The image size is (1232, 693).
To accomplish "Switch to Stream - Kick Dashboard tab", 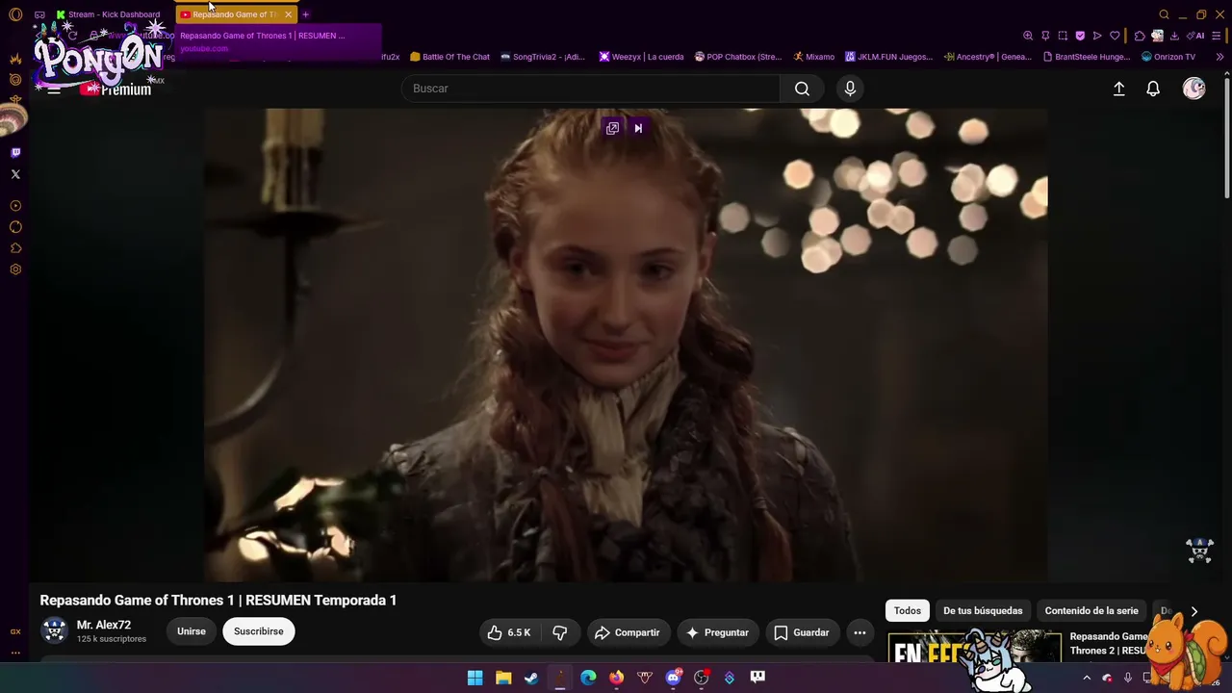I will (109, 14).
